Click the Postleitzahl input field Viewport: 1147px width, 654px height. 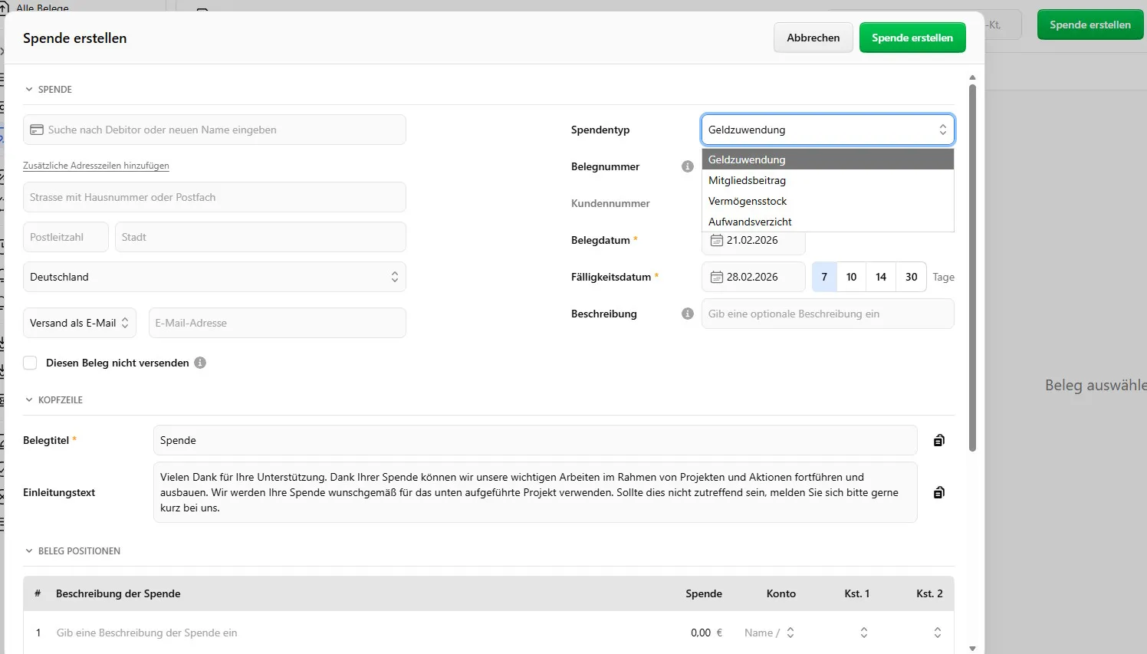66,237
